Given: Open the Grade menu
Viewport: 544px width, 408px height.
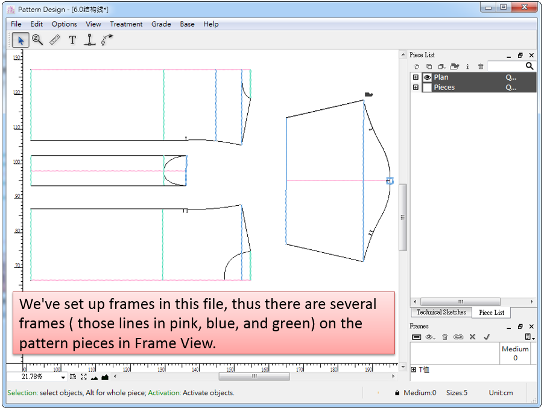Looking at the screenshot, I should click(161, 24).
